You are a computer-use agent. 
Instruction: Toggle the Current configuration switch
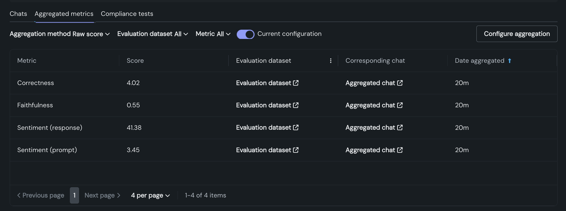click(245, 34)
